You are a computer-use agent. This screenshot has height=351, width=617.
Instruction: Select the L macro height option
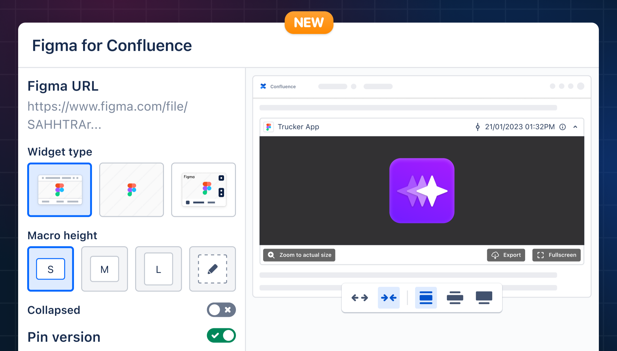[159, 269]
